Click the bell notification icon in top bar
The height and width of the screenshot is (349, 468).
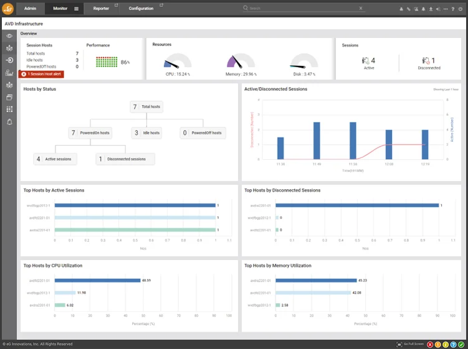(x=423, y=9)
